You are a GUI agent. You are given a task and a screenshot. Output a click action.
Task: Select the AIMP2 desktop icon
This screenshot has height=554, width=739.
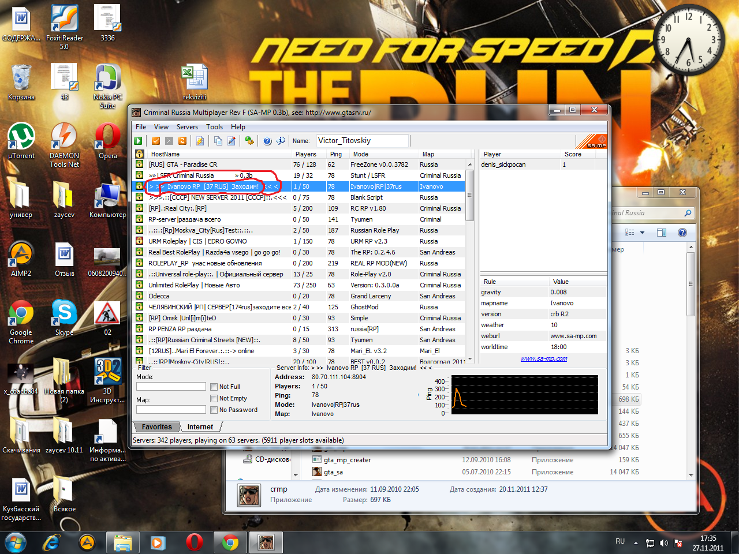[x=21, y=259]
